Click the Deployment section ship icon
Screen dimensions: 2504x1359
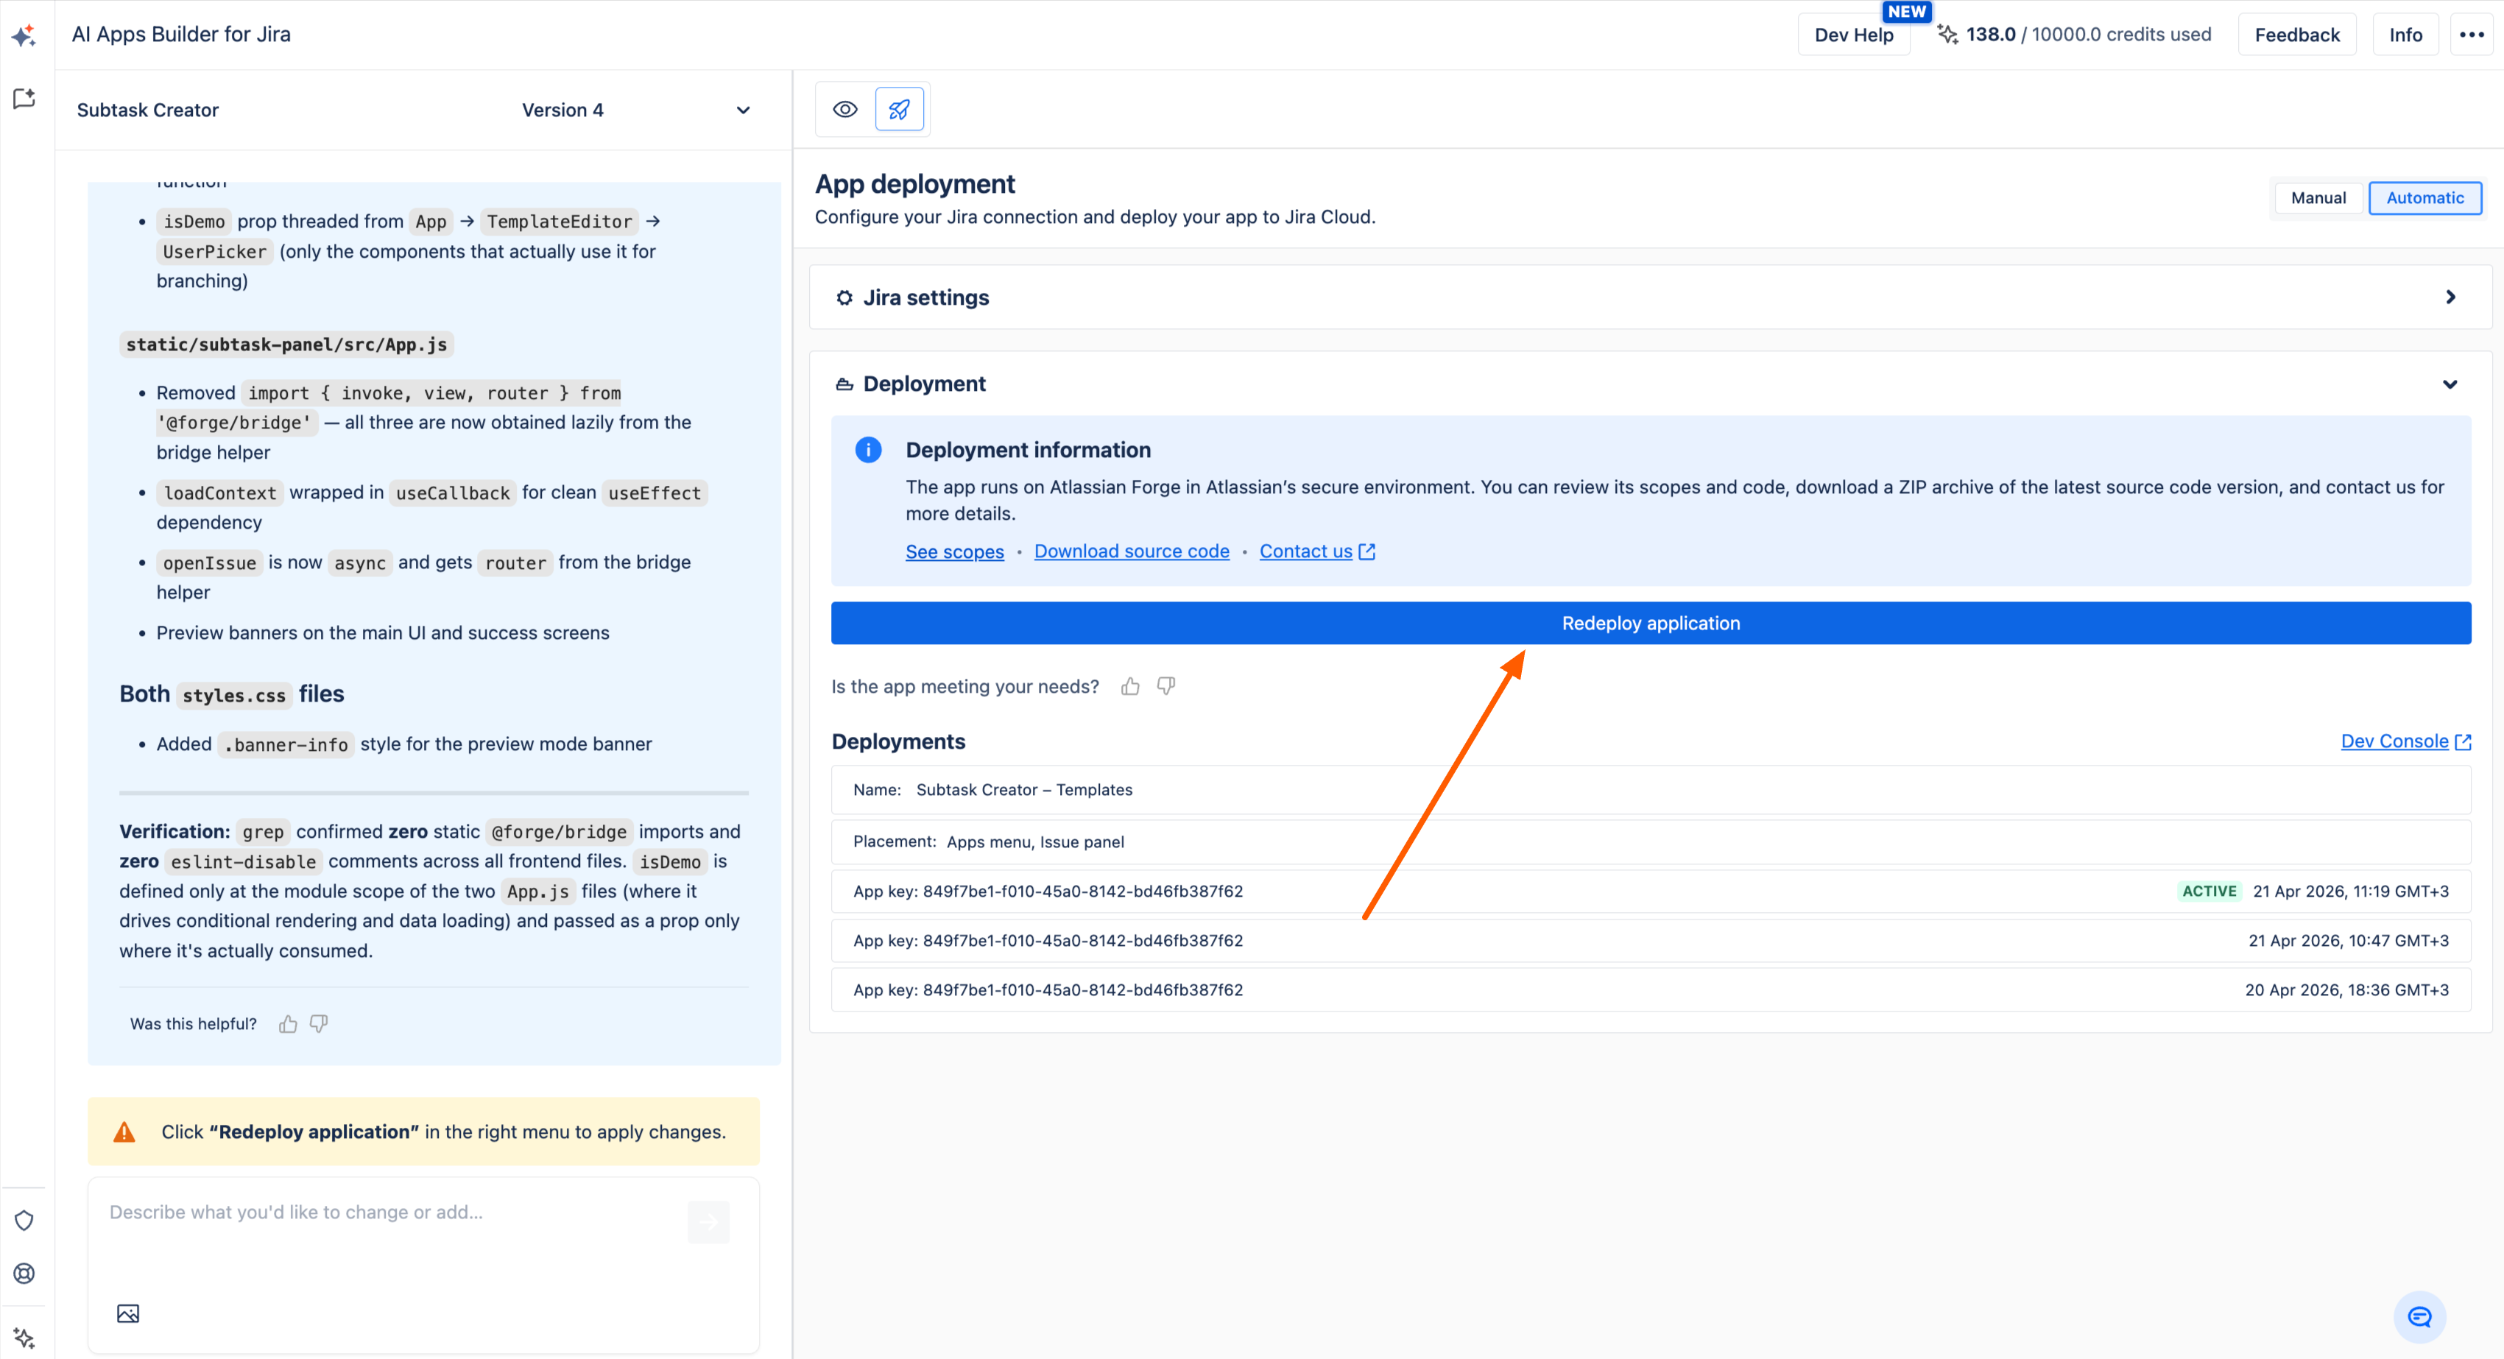tap(844, 385)
